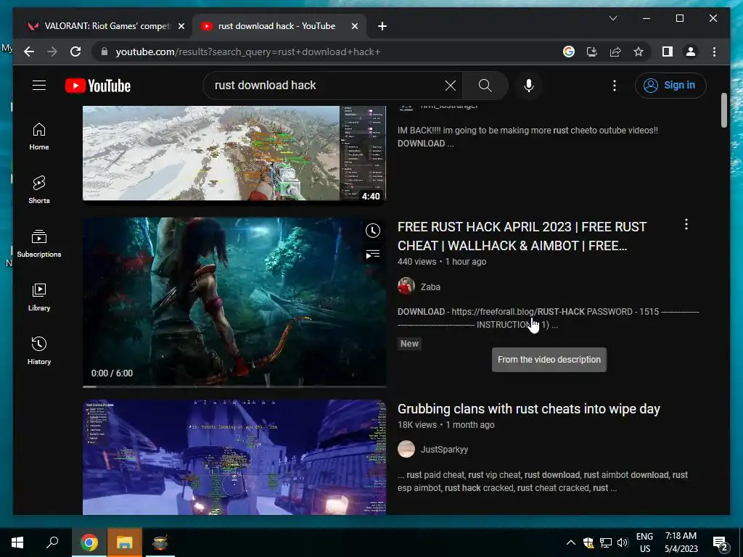Image resolution: width=743 pixels, height=557 pixels.
Task: Open FREE RUST HACK APRIL 2023 video title
Action: [522, 236]
